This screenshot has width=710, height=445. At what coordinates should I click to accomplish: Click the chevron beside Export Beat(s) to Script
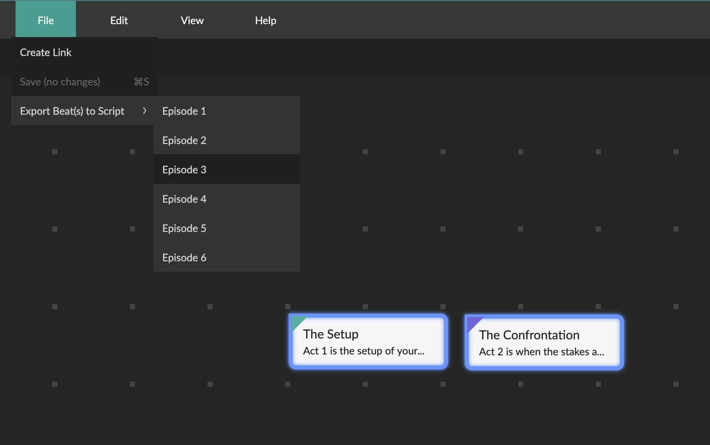click(145, 111)
